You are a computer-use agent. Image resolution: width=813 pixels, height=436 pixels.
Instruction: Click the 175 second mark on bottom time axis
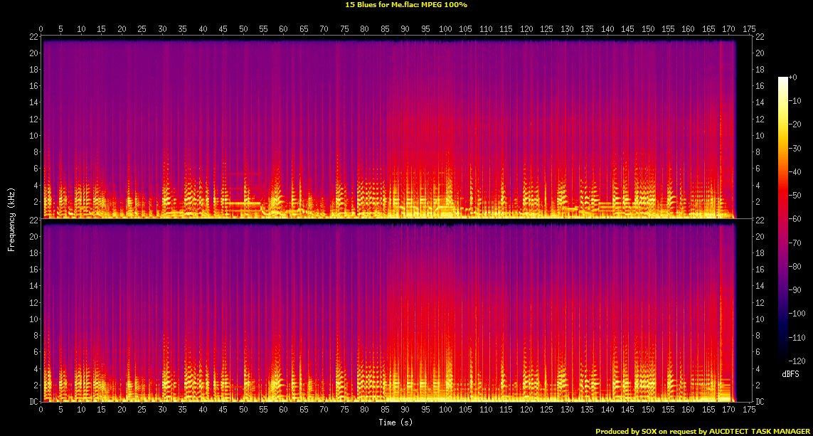(x=749, y=410)
